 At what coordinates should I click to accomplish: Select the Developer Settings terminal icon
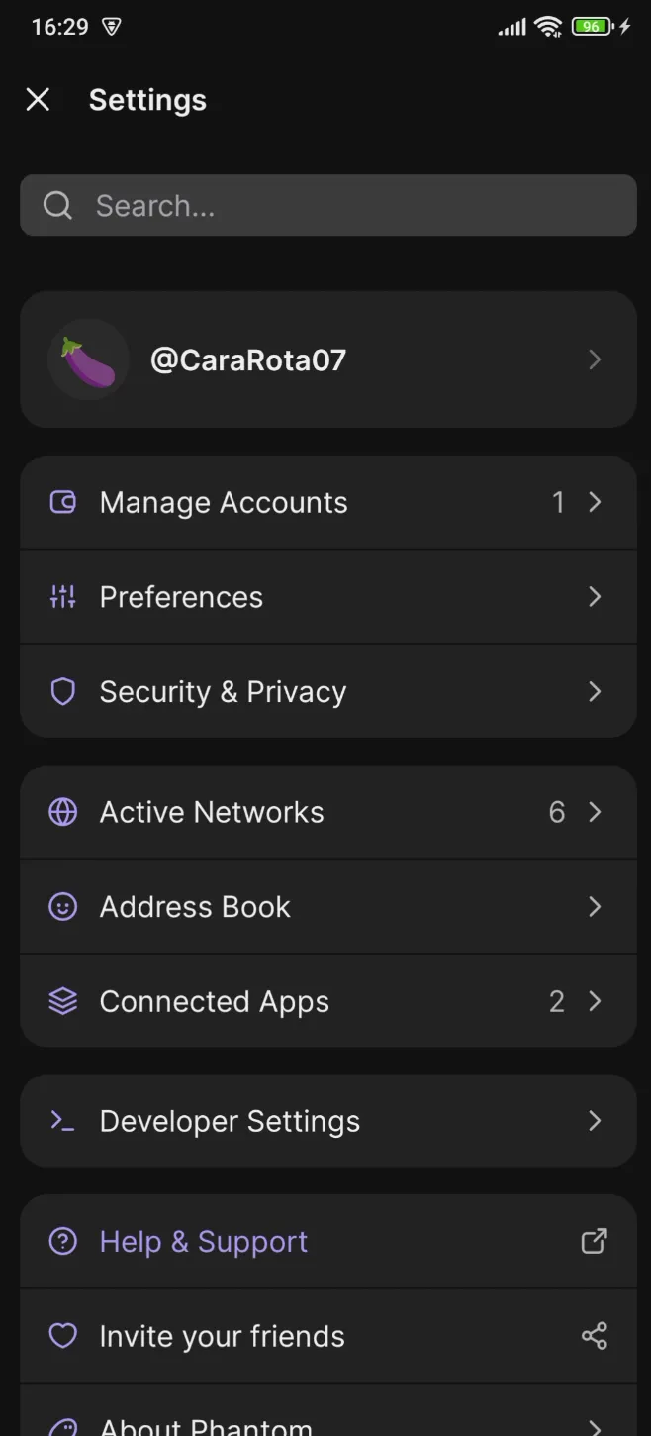62,1121
